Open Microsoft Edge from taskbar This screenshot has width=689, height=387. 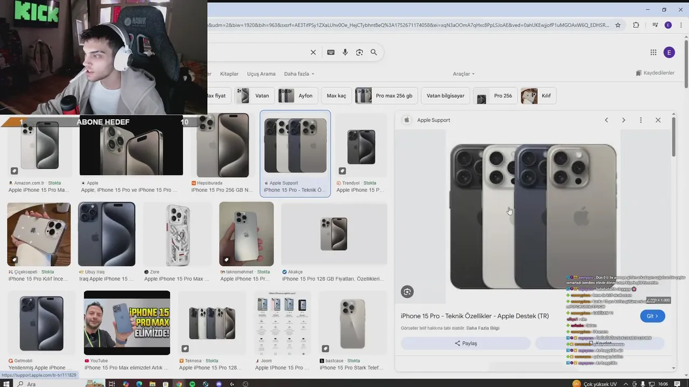139,384
